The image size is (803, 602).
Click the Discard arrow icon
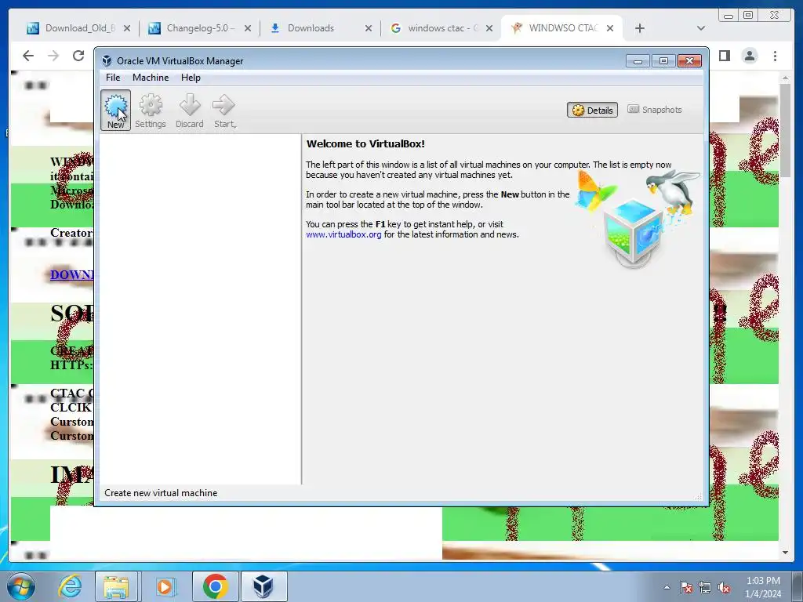click(x=190, y=110)
